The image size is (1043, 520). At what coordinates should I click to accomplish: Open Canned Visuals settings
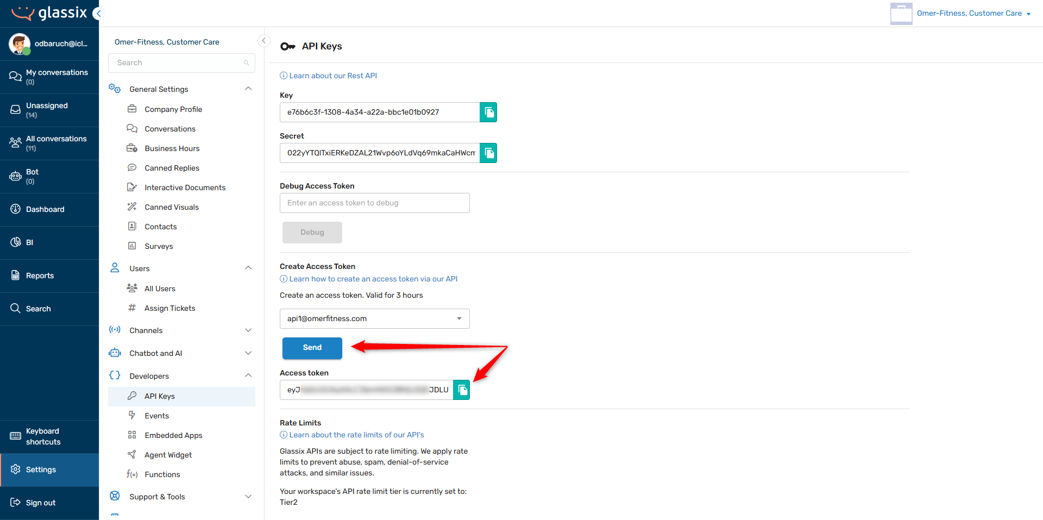181,207
